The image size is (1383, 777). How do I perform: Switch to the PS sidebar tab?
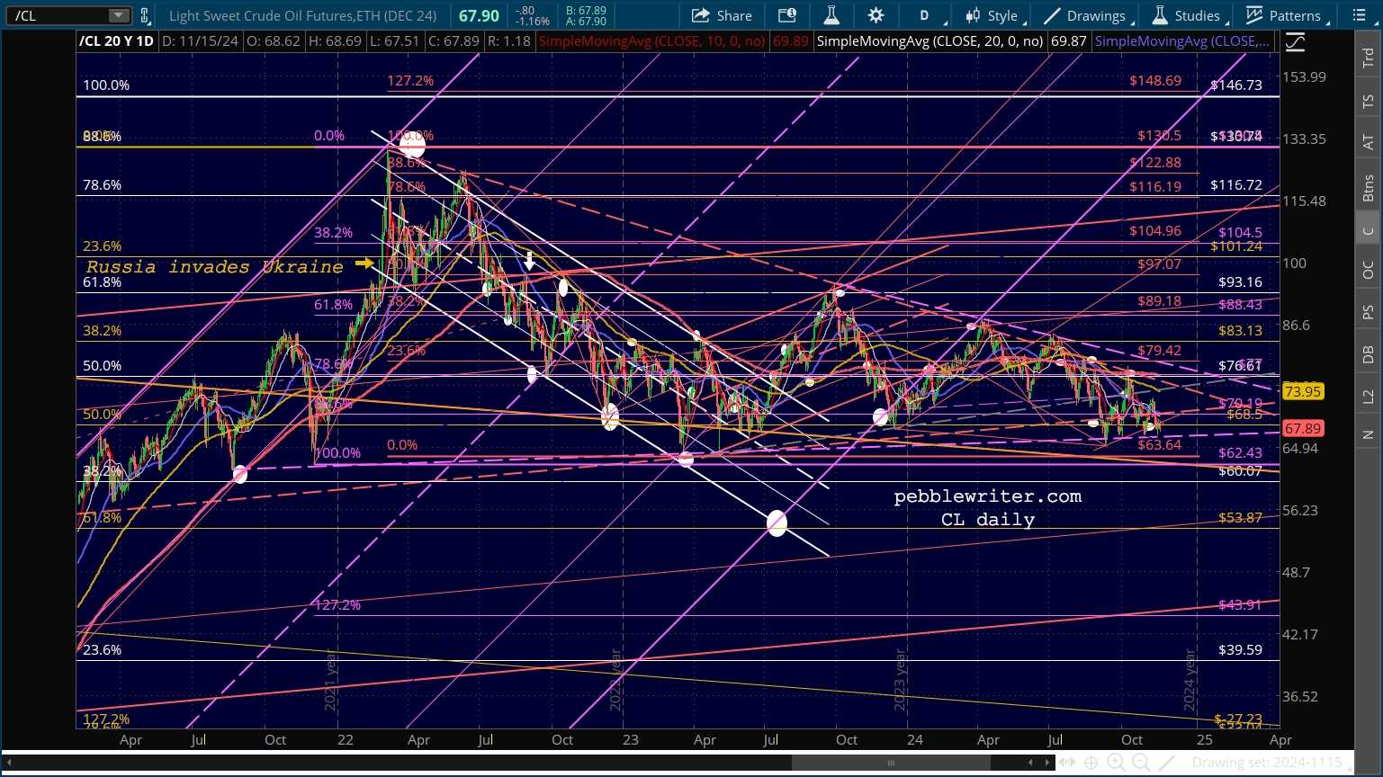pyautogui.click(x=1368, y=312)
